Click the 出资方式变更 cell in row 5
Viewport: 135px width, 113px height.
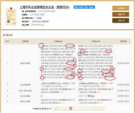click(25, 102)
